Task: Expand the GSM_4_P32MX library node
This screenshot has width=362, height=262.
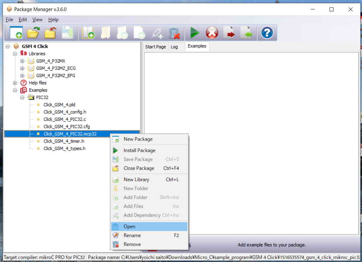Action: [22, 61]
